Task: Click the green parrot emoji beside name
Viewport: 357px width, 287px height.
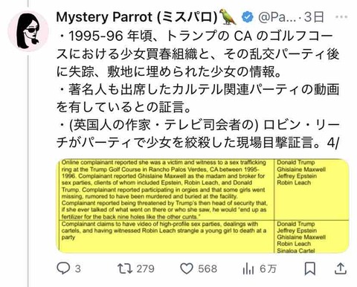Action: [x=228, y=17]
